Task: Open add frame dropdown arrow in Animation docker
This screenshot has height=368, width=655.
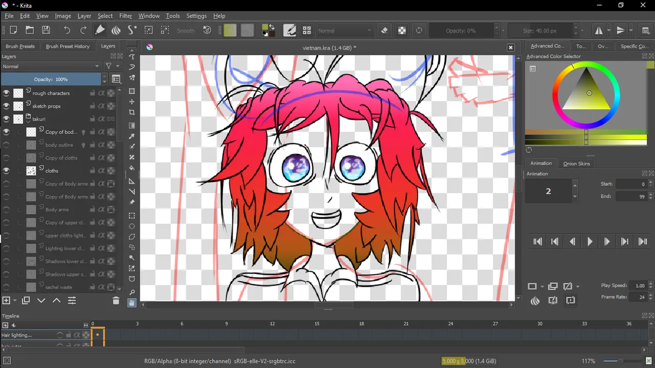Action: pyautogui.click(x=542, y=286)
